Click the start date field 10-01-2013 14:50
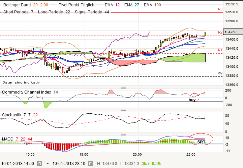243x168 pixels. click(x=18, y=163)
